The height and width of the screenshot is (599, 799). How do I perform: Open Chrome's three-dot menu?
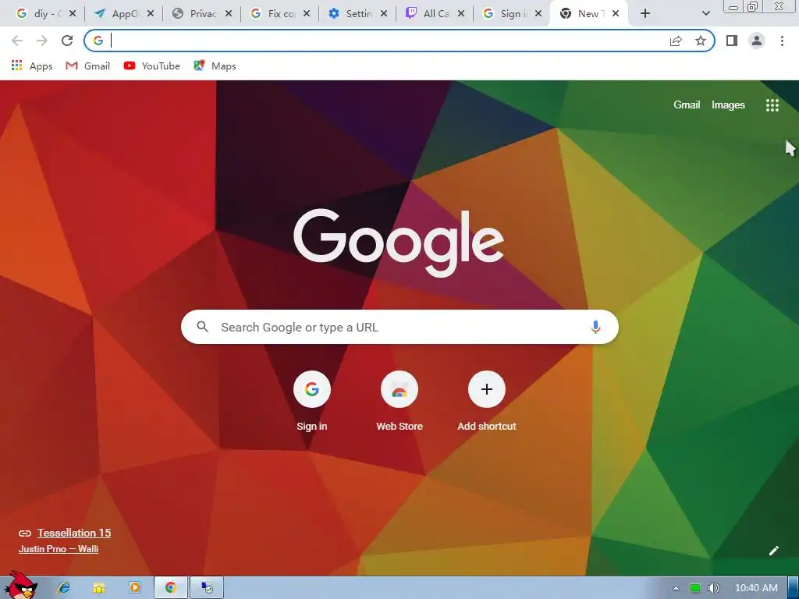tap(782, 41)
